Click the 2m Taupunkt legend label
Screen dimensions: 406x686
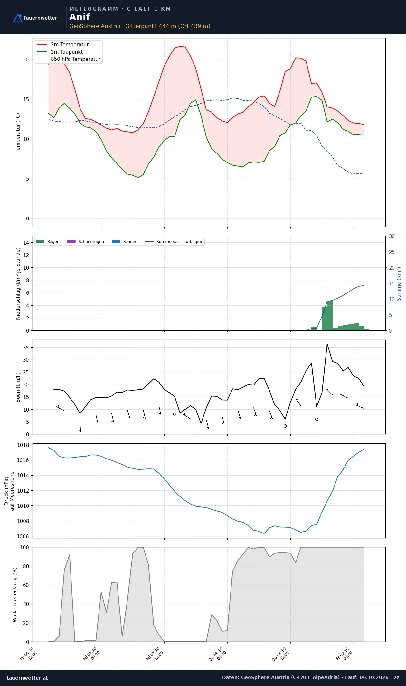tap(67, 52)
